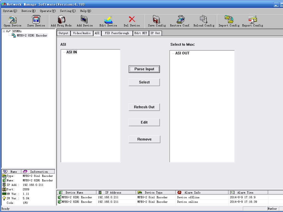
Task: Click the Remove button
Action: [x=144, y=139]
